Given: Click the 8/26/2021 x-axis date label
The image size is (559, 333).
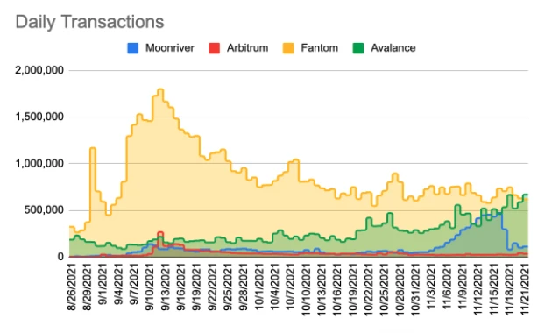Looking at the screenshot, I should point(72,287).
